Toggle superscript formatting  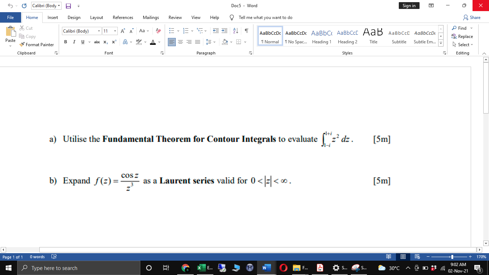113,42
